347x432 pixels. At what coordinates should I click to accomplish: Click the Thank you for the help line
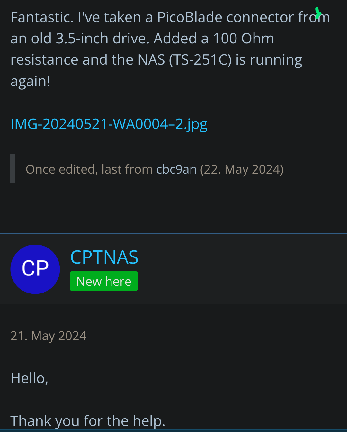pyautogui.click(x=88, y=421)
